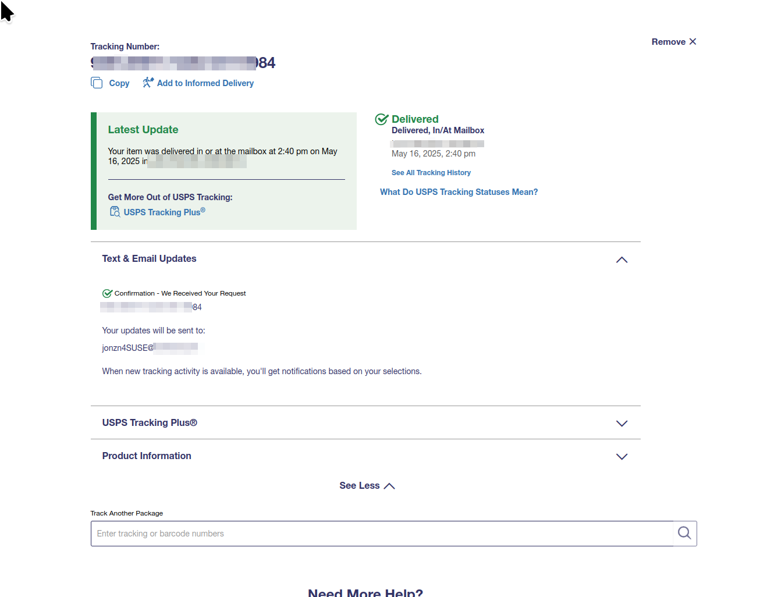Click the search magnifier icon button
Viewport: 767px width, 597px height.
[x=685, y=533]
